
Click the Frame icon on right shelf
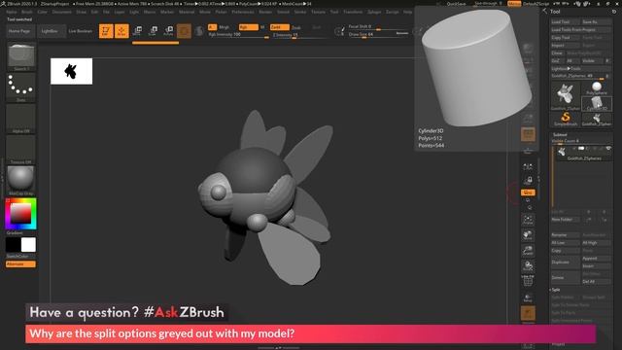(528, 220)
